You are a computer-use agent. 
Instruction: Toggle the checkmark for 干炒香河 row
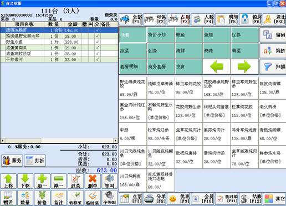coord(97,59)
